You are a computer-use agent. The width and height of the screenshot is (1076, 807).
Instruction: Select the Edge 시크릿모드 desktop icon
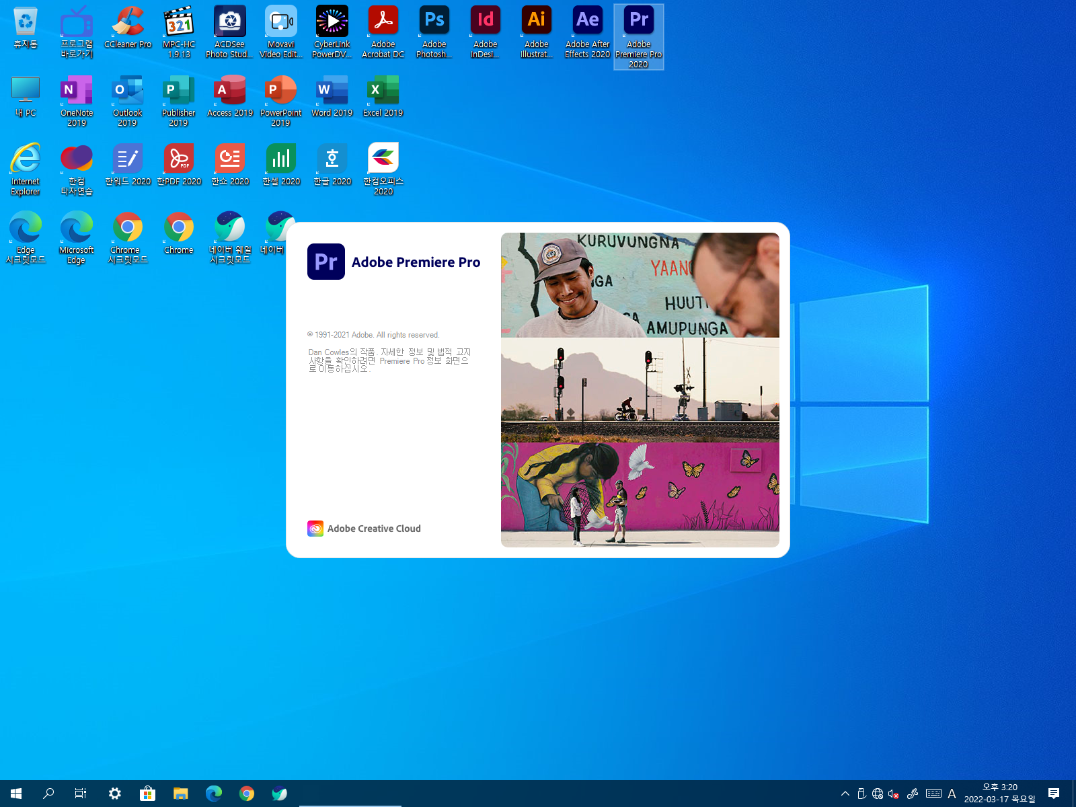pyautogui.click(x=26, y=237)
